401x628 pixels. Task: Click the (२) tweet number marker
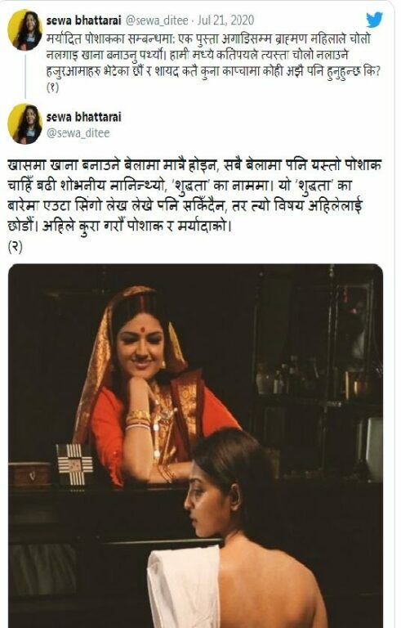15,247
